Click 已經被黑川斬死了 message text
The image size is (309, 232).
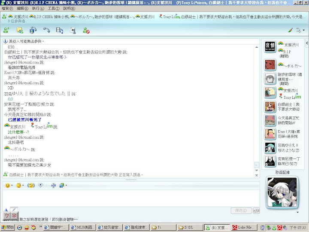25,120
